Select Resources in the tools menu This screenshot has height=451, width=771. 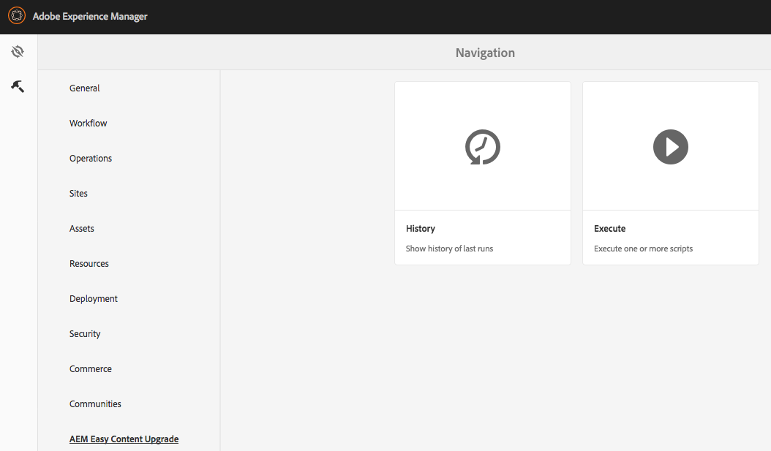coord(89,264)
